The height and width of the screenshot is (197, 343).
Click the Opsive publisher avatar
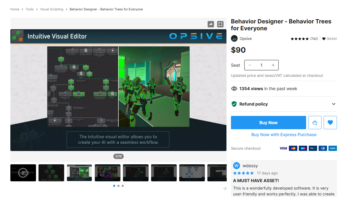[x=234, y=38]
